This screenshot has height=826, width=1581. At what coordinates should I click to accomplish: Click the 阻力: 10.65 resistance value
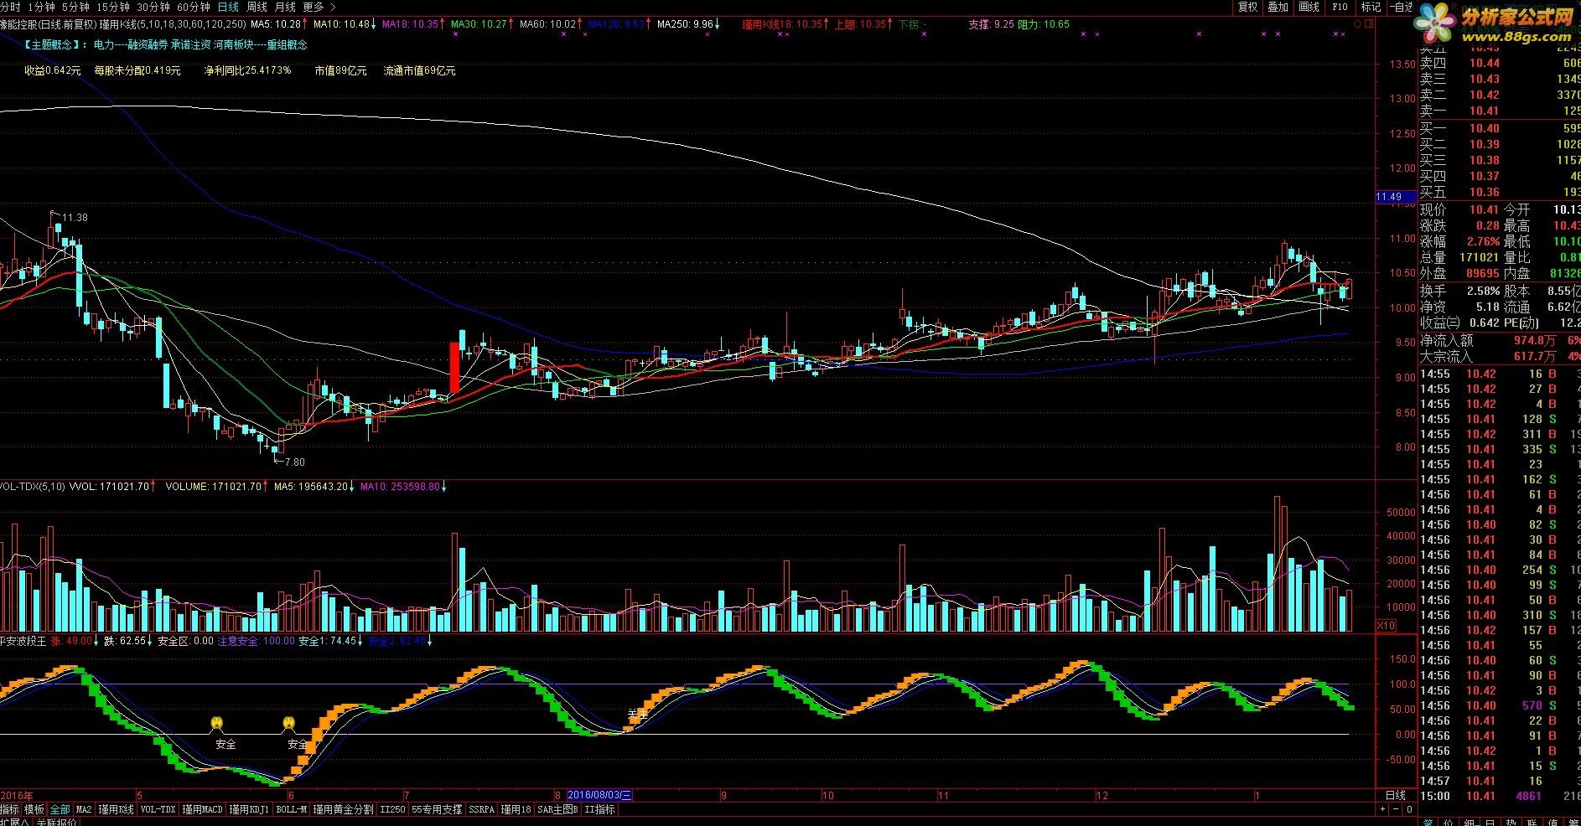(x=1044, y=24)
